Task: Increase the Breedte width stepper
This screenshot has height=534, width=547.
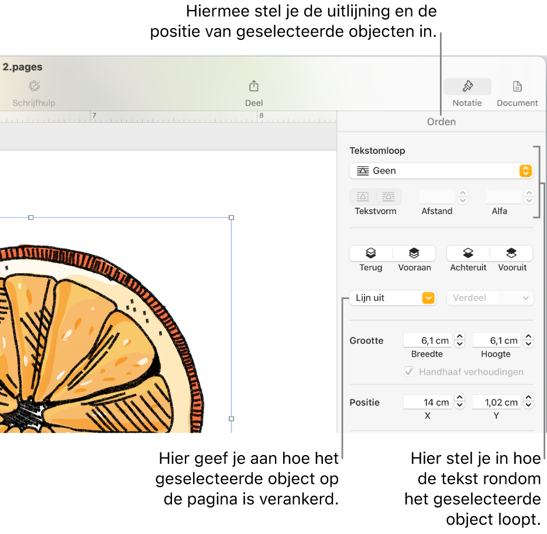Action: coord(460,336)
